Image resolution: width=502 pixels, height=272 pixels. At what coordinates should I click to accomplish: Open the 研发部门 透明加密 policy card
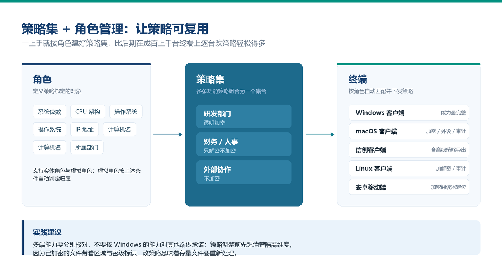click(x=244, y=116)
